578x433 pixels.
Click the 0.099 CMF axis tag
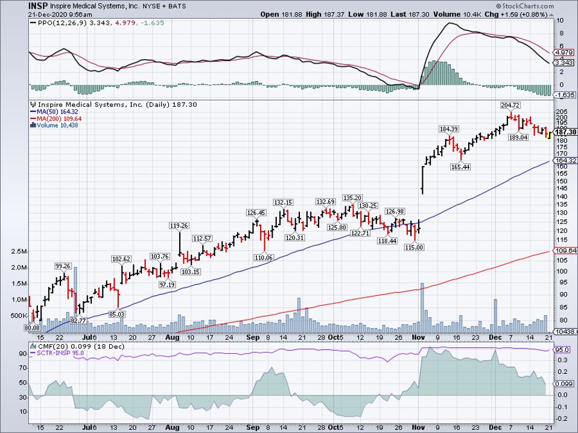pos(564,384)
